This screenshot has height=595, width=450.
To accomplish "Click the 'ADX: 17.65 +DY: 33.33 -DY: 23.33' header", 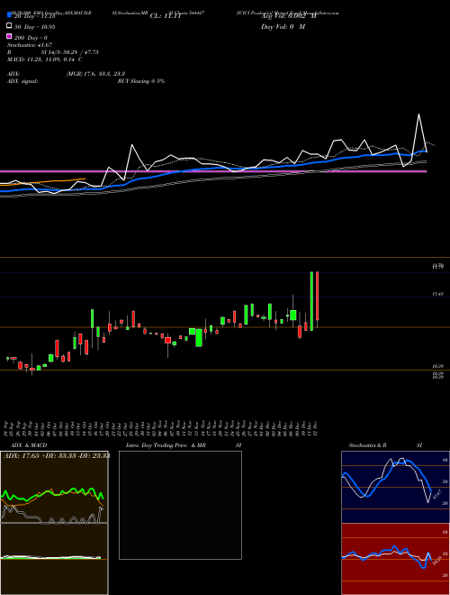I will 57,456.
